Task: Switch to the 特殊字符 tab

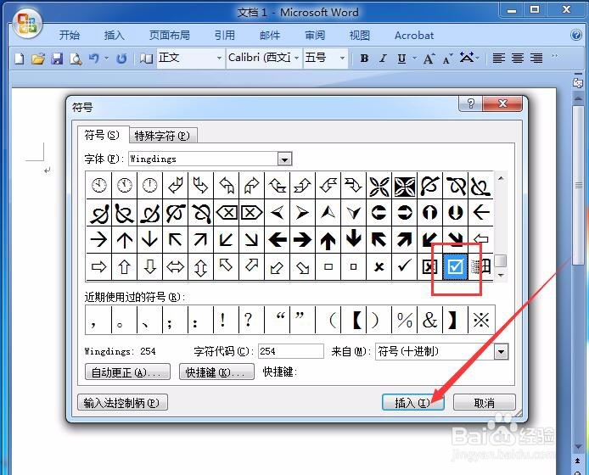Action: [162, 136]
